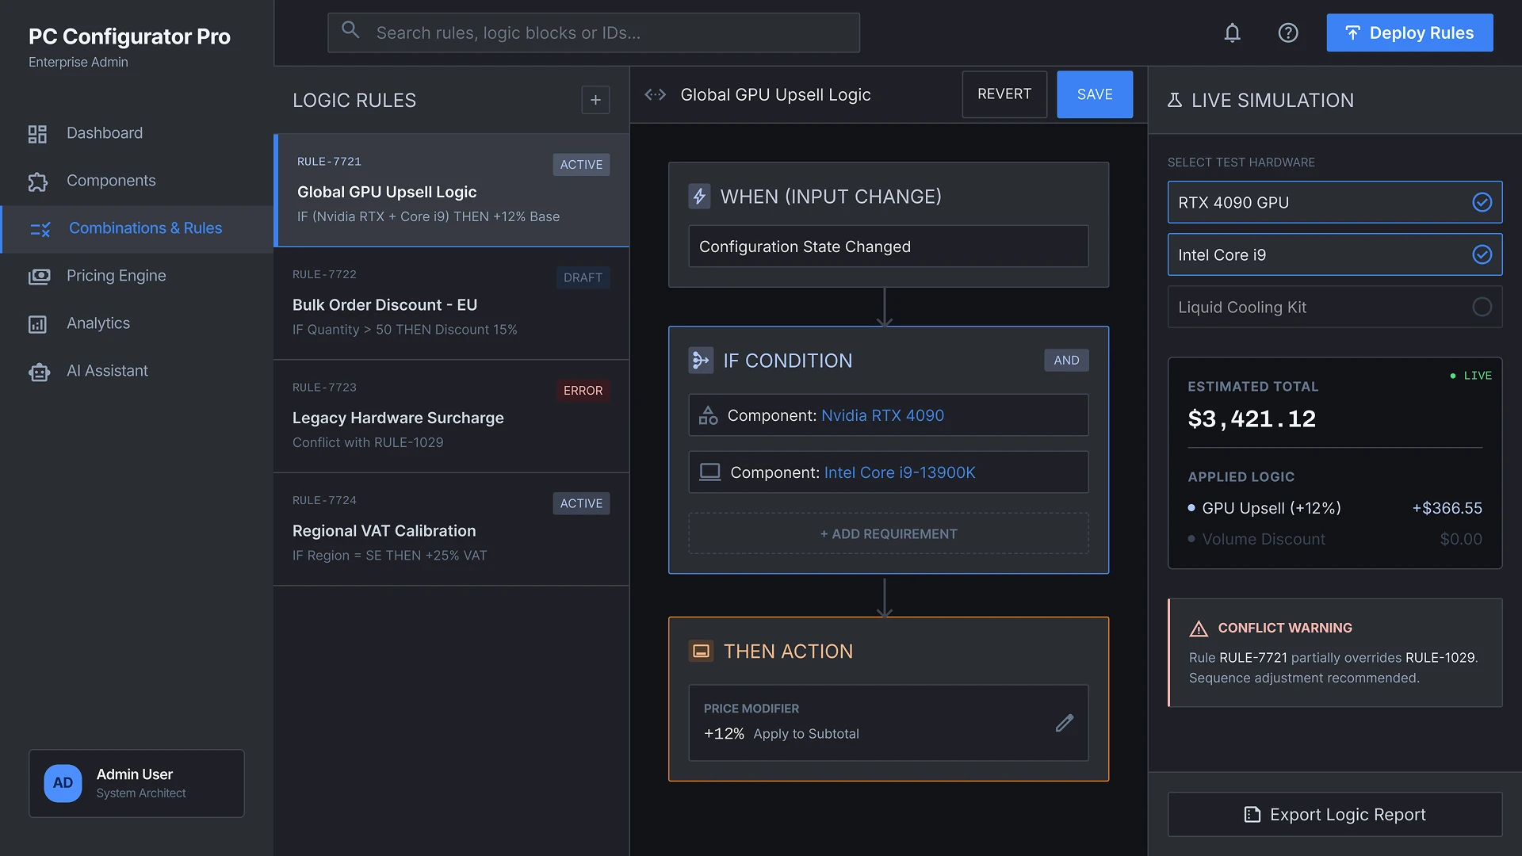Click the THEN ACTION block icon

coord(701,652)
